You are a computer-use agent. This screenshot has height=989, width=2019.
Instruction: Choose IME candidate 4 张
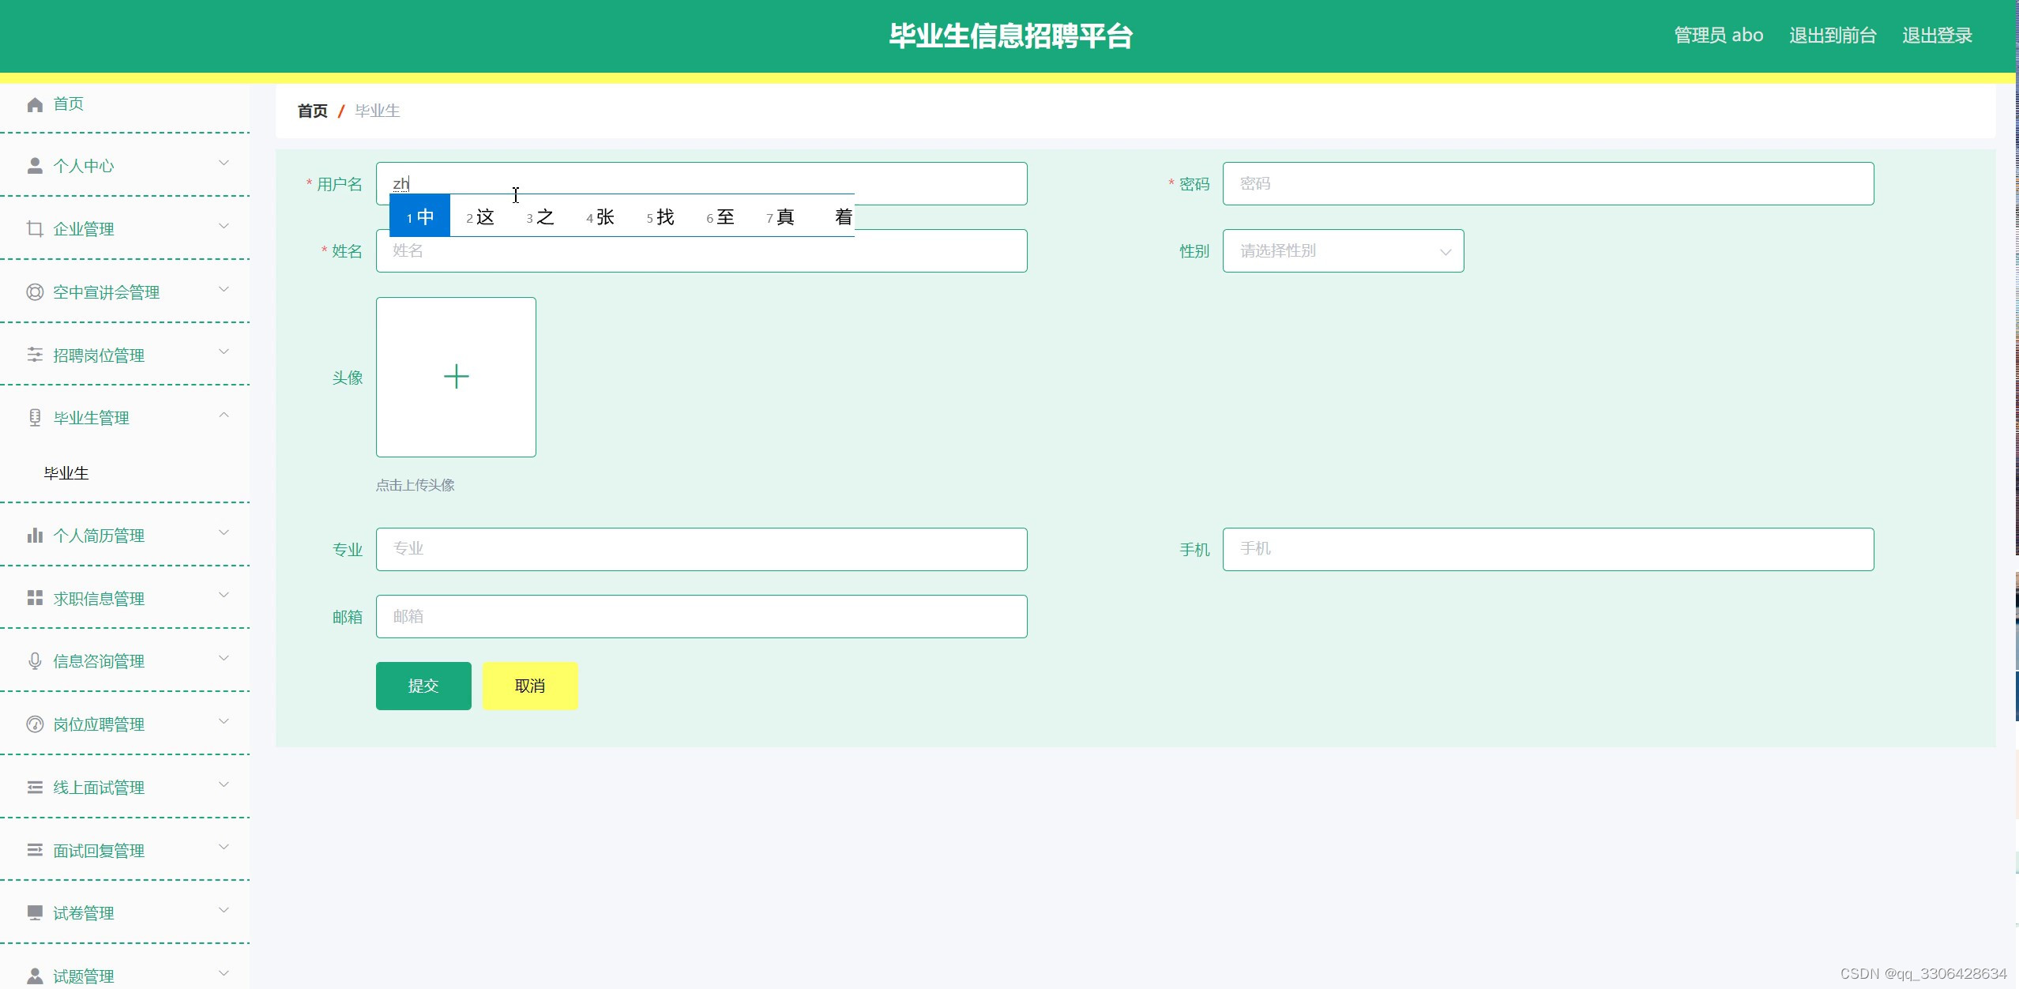click(x=600, y=216)
